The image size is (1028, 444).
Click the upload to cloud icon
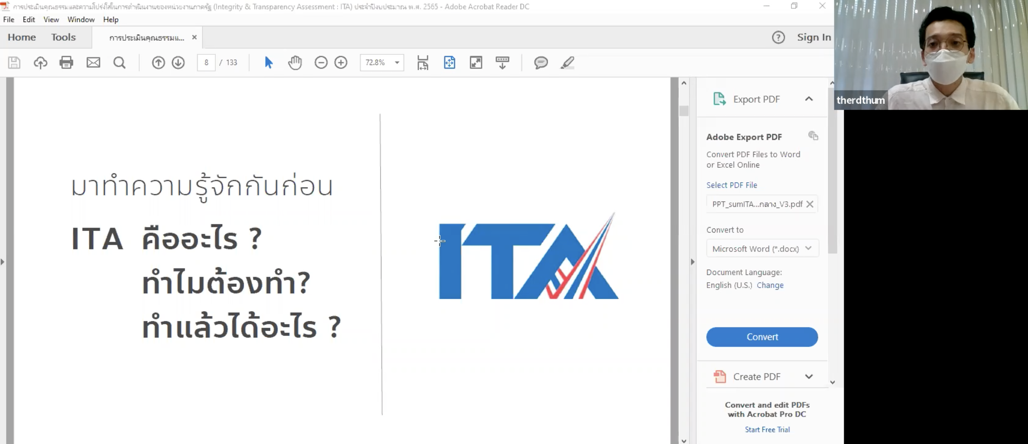[x=40, y=63]
